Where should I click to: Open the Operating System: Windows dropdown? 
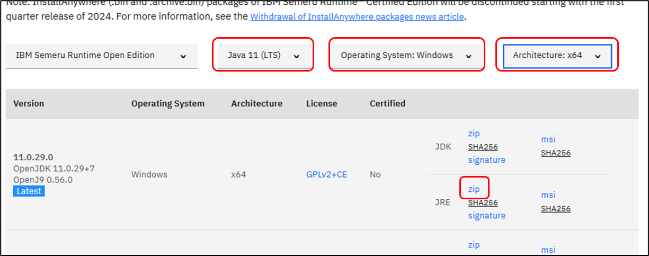[x=406, y=56]
